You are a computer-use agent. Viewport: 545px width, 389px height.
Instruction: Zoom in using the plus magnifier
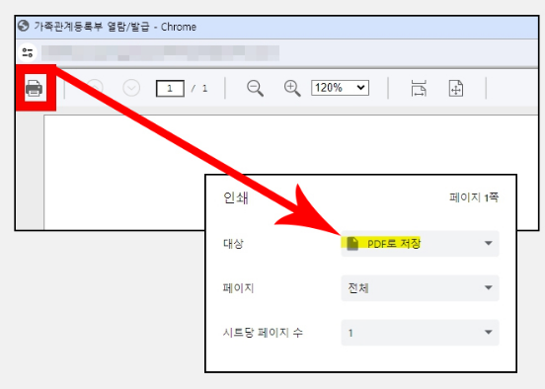point(292,88)
